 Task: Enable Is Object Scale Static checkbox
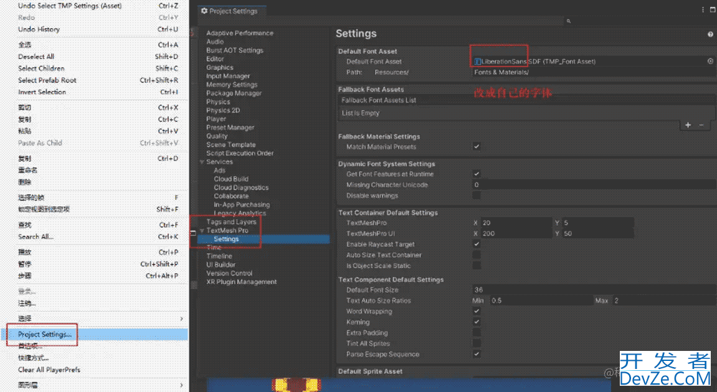click(477, 266)
